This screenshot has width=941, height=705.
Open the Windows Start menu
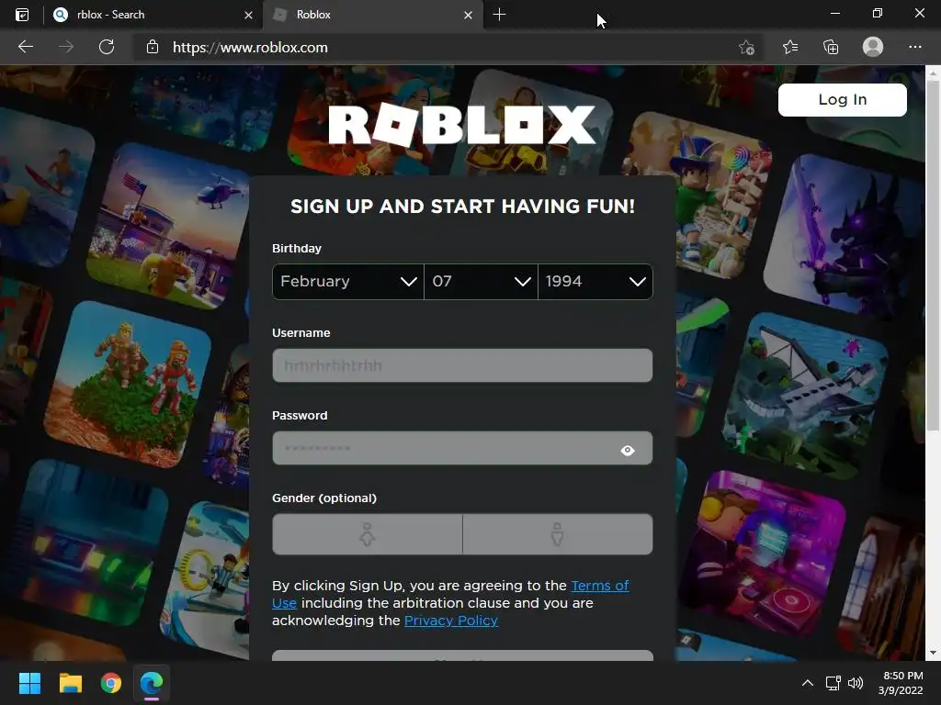tap(29, 683)
